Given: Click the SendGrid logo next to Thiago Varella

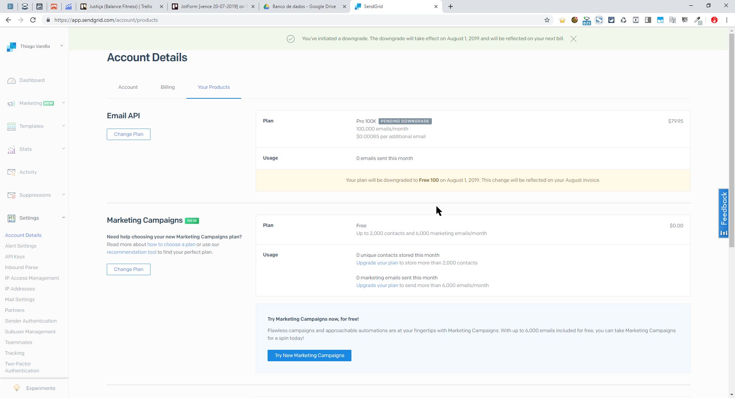Looking at the screenshot, I should pos(11,47).
